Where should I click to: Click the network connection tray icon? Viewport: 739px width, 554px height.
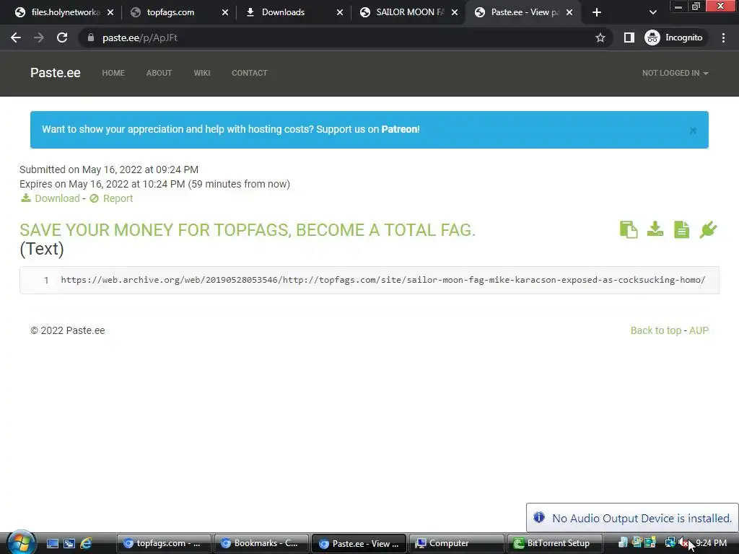669,542
